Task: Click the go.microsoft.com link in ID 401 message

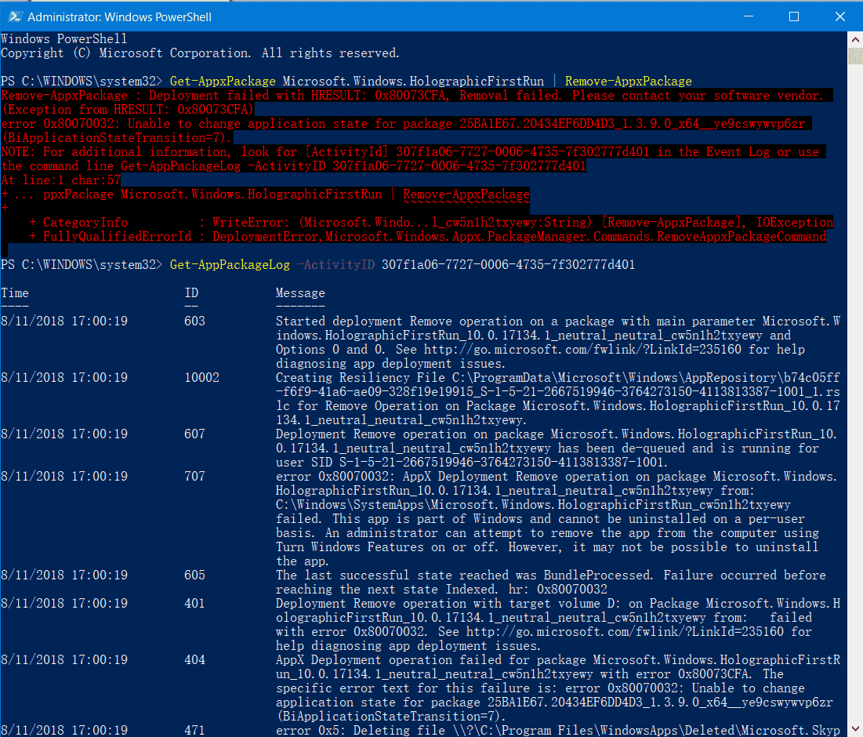Action: click(625, 631)
